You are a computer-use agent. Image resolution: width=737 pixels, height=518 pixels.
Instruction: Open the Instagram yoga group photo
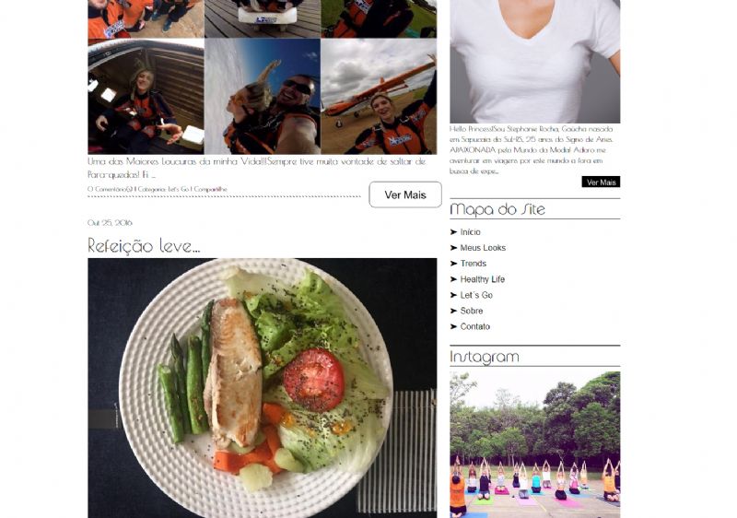(x=535, y=444)
